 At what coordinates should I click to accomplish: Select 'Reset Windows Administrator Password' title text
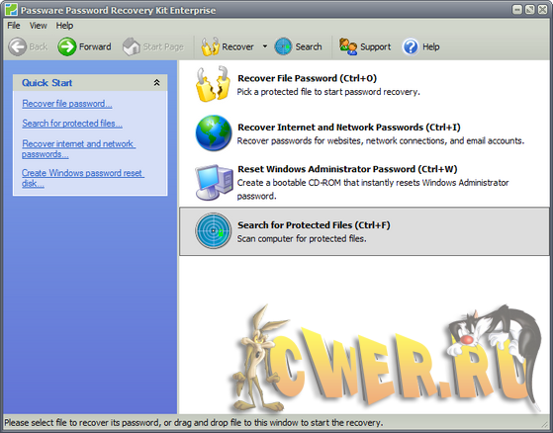347,169
